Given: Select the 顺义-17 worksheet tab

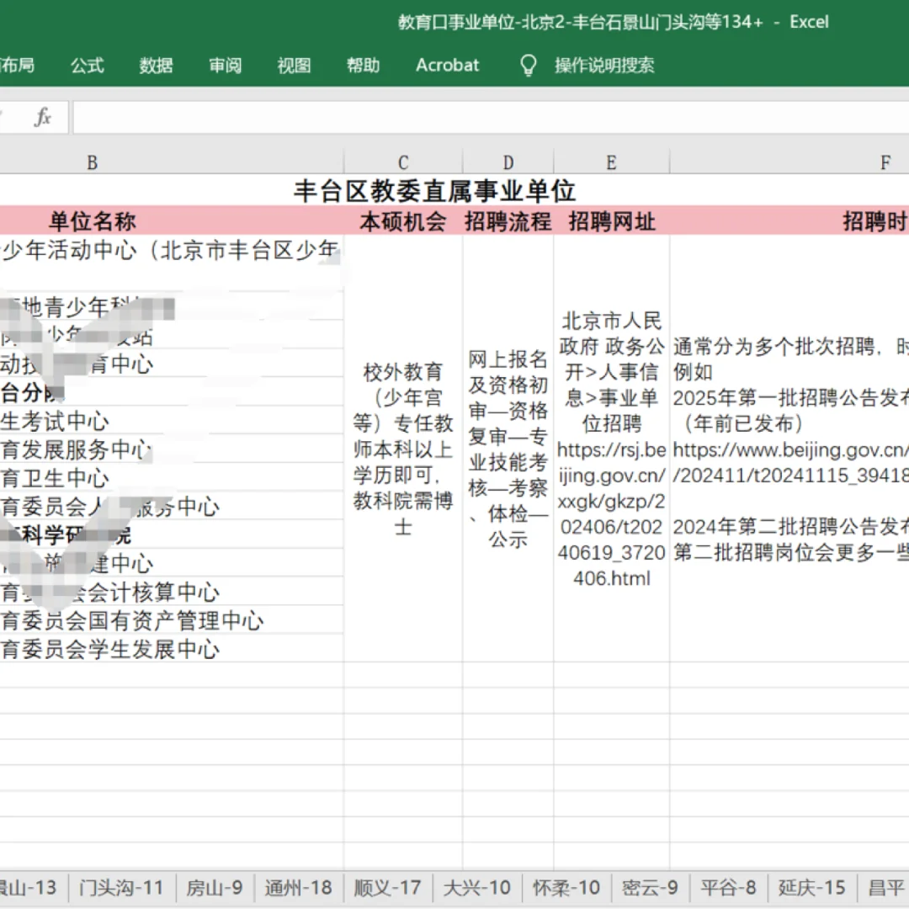Looking at the screenshot, I should click(387, 887).
